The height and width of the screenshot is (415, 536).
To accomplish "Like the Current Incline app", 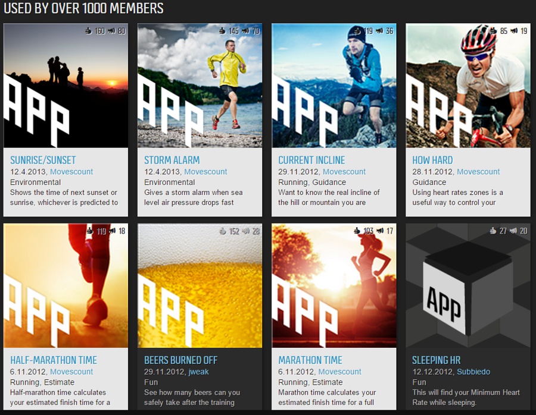I will (x=357, y=31).
